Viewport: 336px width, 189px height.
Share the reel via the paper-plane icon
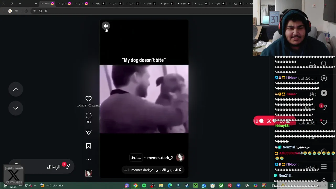click(88, 132)
